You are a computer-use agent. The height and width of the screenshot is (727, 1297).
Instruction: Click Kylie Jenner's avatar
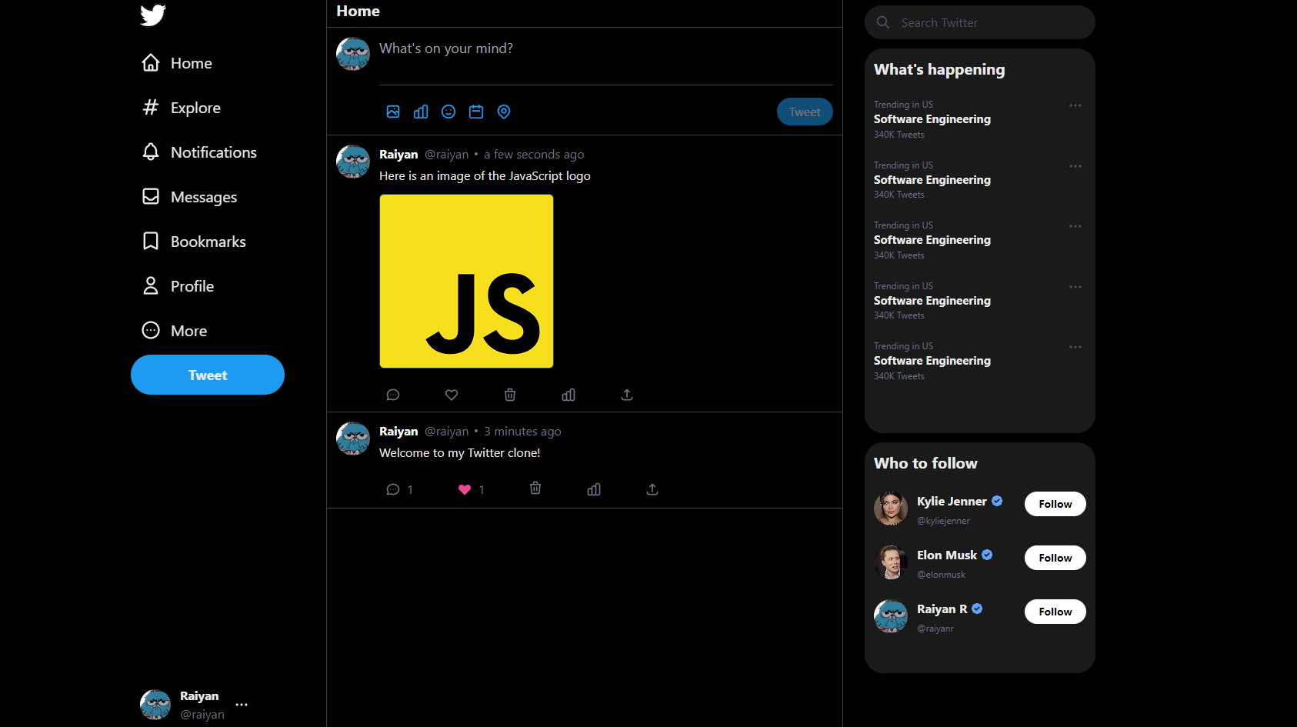point(891,509)
